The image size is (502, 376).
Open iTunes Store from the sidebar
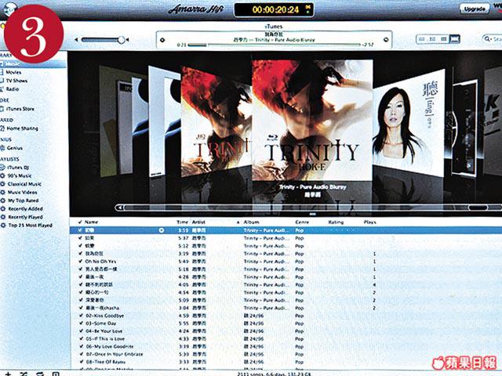[2, 109]
